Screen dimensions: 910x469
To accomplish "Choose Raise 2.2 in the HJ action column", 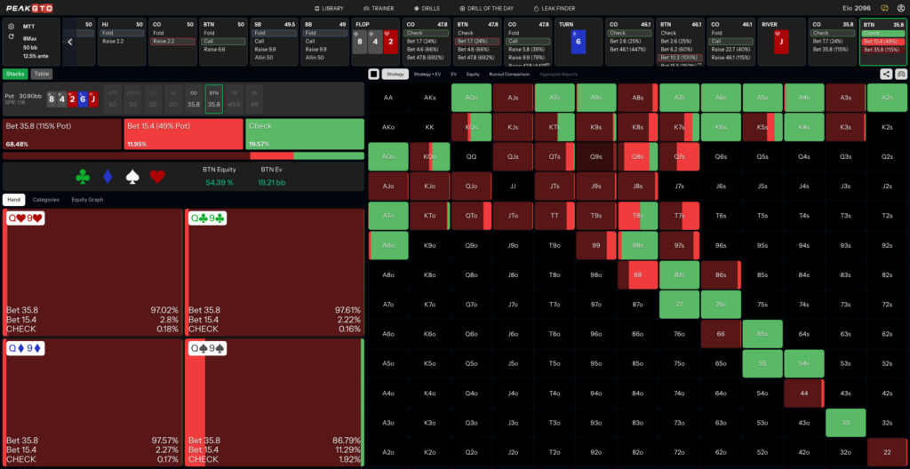I will [x=121, y=41].
